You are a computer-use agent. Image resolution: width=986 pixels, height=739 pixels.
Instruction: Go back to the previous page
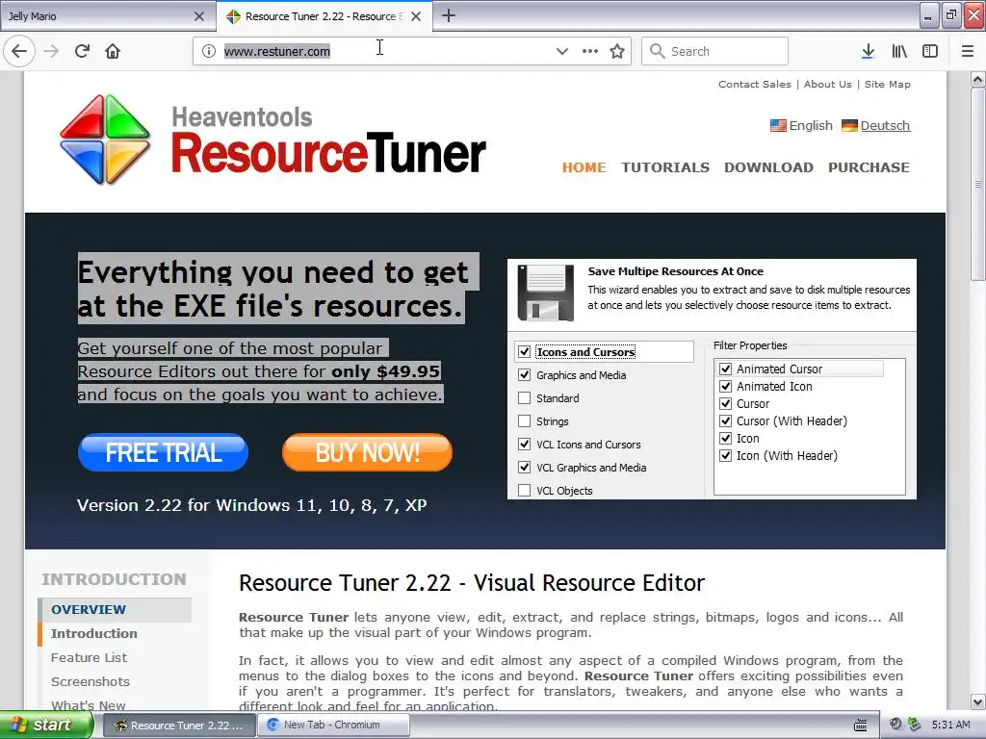pyautogui.click(x=19, y=51)
